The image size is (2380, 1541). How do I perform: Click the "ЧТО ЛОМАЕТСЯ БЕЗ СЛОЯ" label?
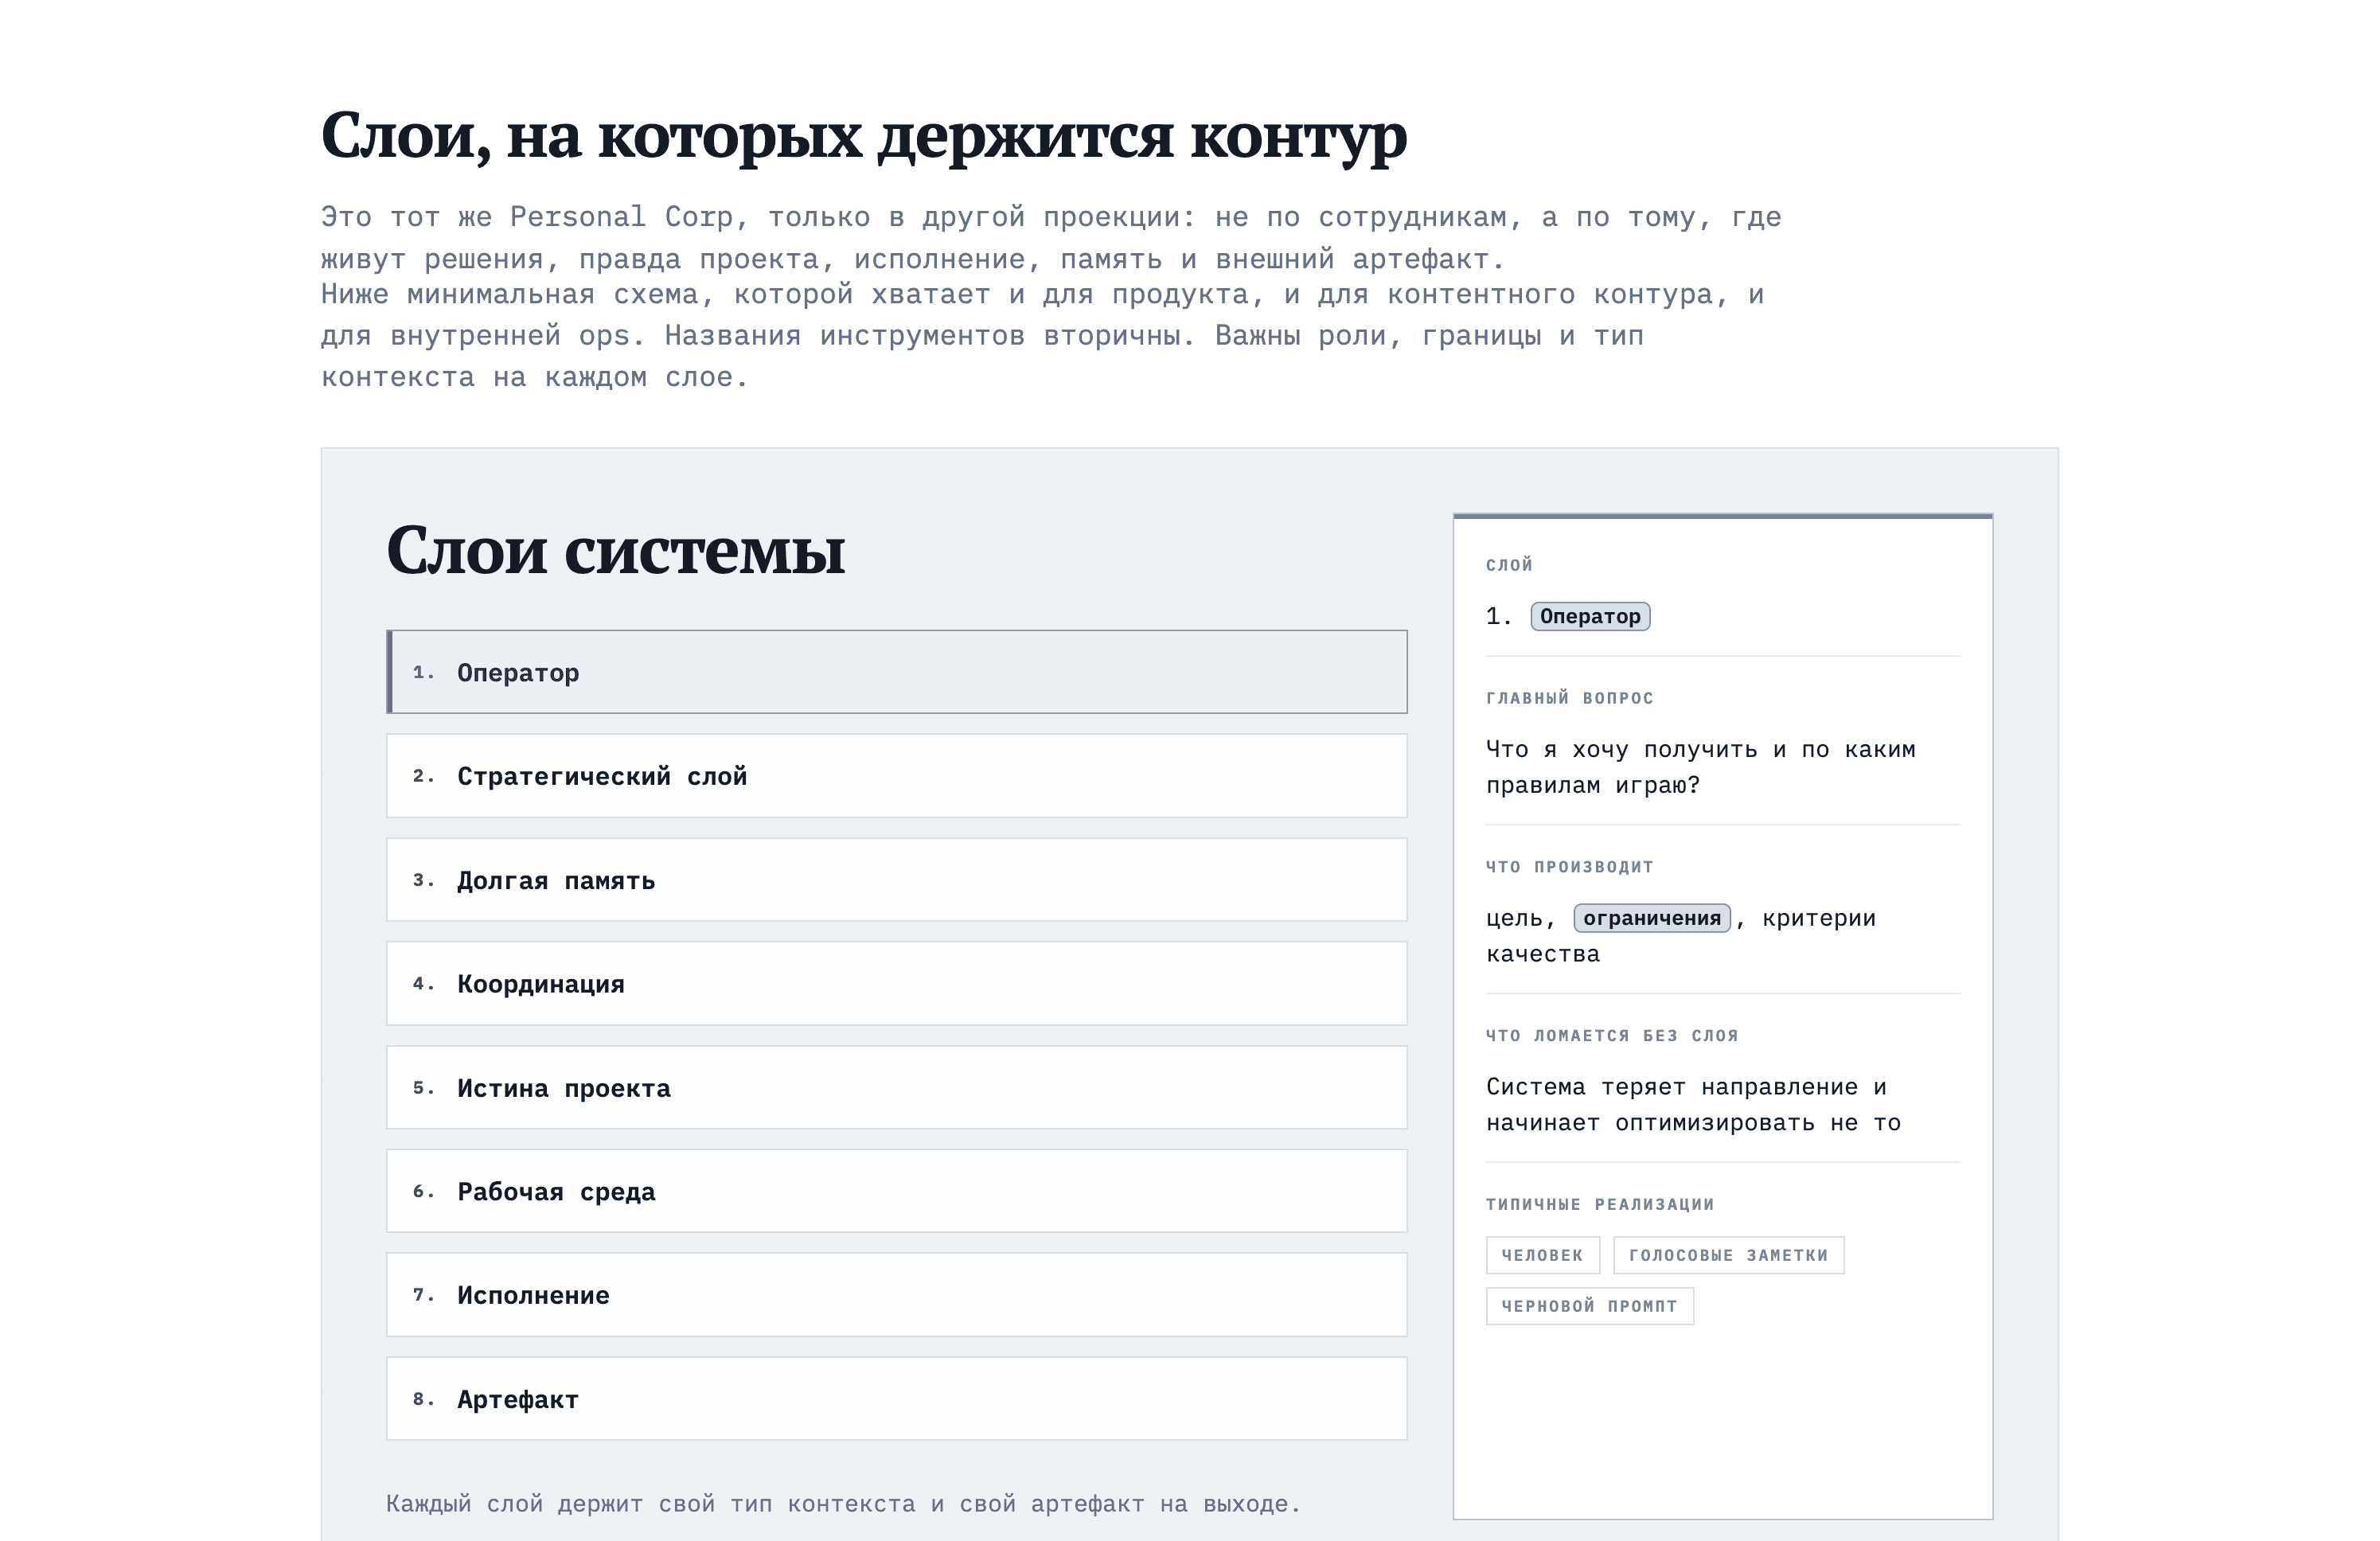[x=1612, y=1036]
